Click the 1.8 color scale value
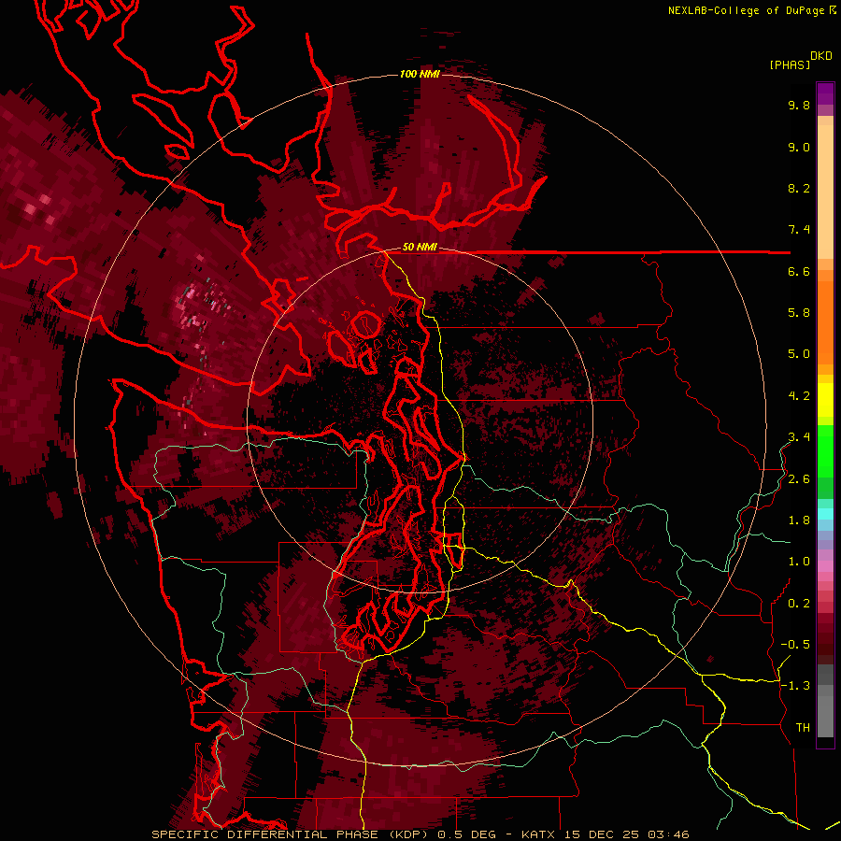The image size is (841, 841). click(x=799, y=520)
